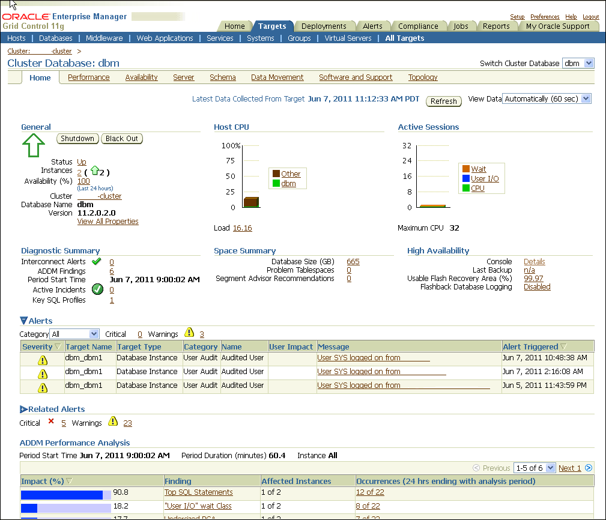606x520 pixels.
Task: Click the green status Up arrow icon
Action: click(x=34, y=146)
